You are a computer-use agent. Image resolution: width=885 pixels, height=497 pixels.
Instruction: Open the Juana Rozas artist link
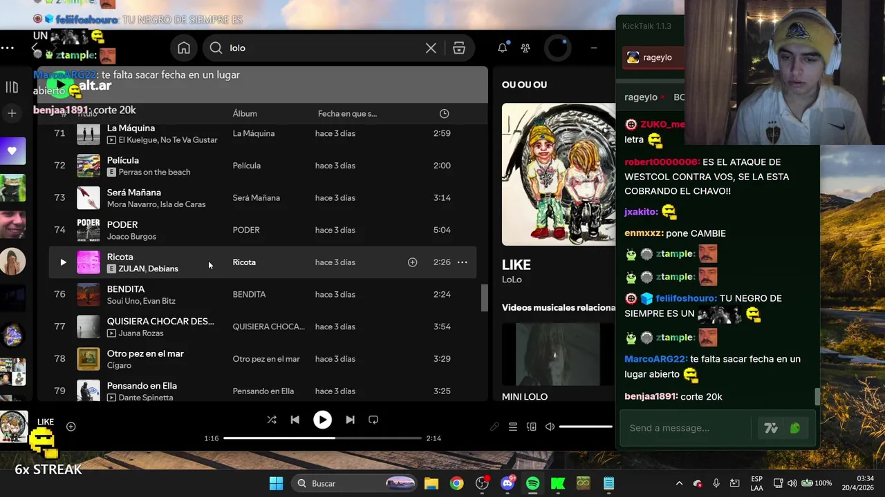pyautogui.click(x=141, y=333)
